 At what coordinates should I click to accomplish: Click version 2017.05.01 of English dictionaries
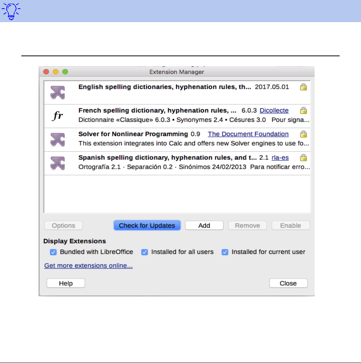tap(272, 87)
